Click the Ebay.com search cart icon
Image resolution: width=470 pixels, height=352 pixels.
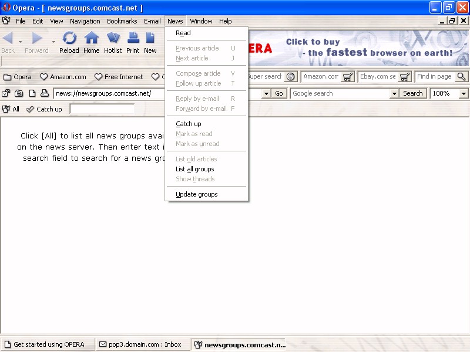405,77
